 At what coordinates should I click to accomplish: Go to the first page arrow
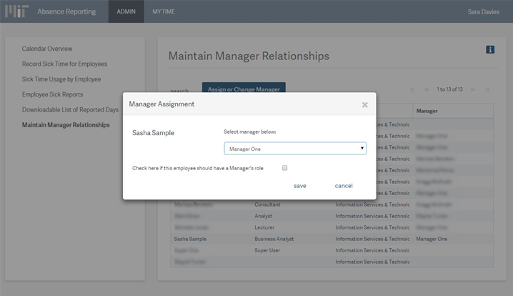pyautogui.click(x=412, y=89)
